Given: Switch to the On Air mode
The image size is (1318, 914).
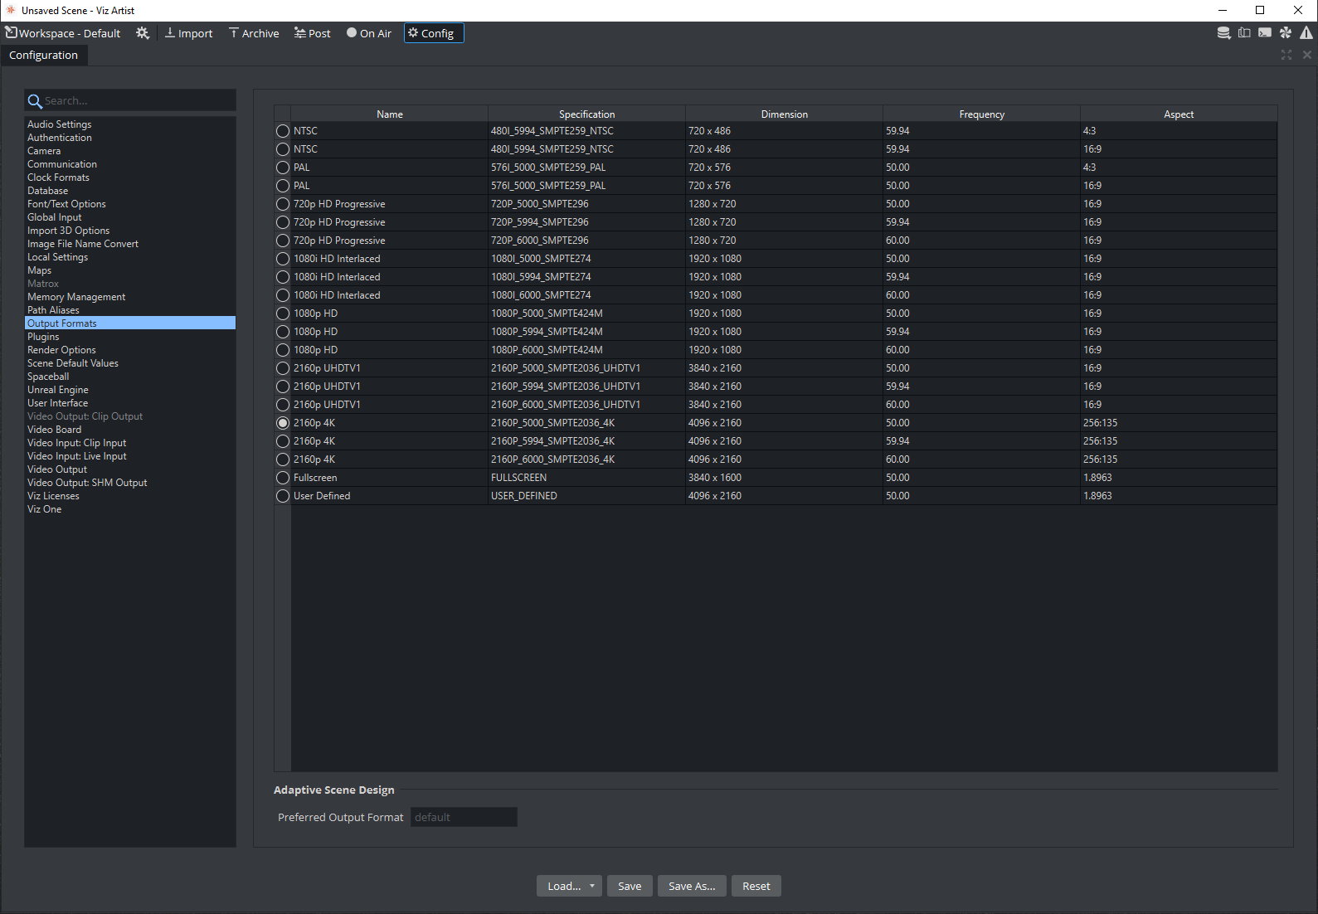Looking at the screenshot, I should click(x=369, y=33).
